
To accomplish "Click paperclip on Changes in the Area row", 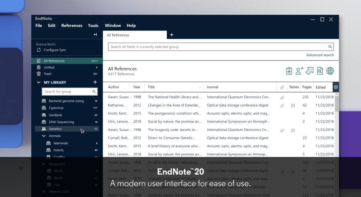I will [x=282, y=106].
